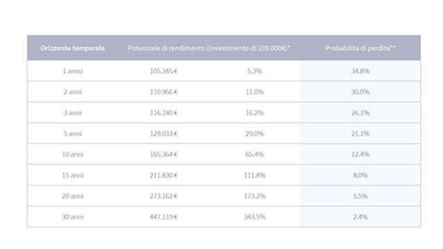Select the 15 anni row label

(73, 175)
